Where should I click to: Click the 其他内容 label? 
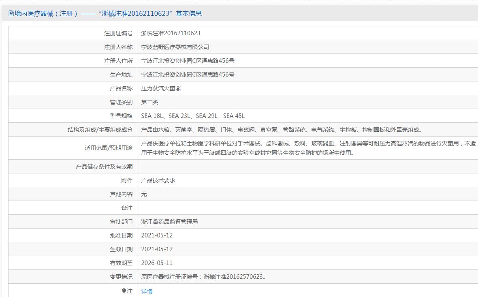click(x=122, y=194)
